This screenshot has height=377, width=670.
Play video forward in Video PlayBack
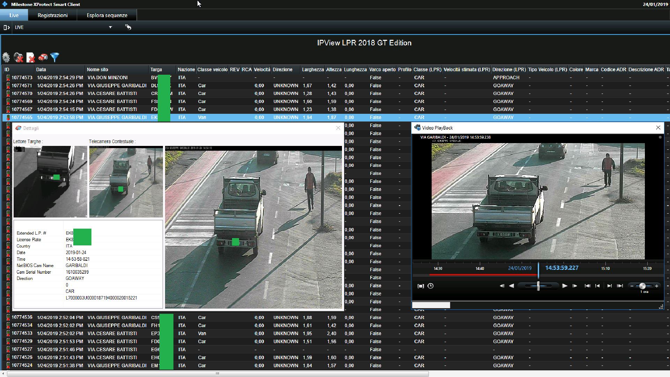(x=565, y=286)
